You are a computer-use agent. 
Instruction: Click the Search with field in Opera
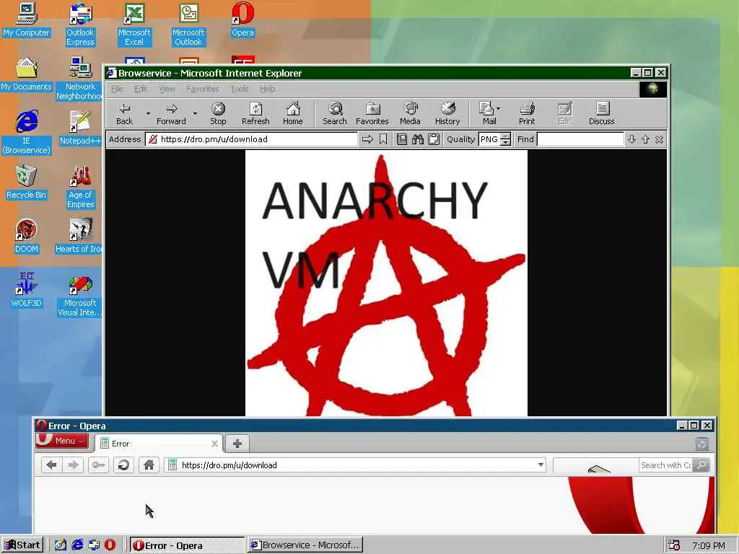[x=665, y=465]
